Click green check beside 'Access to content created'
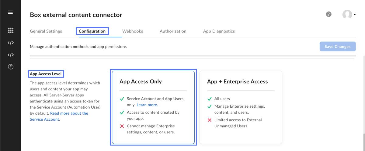This screenshot has height=151, width=365. click(x=122, y=112)
